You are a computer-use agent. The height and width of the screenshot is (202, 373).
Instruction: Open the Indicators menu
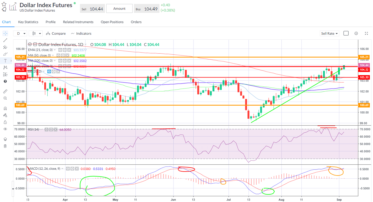pyautogui.click(x=81, y=33)
